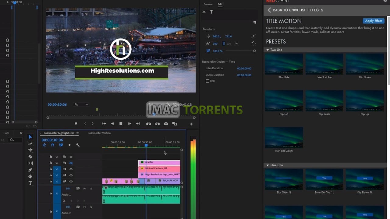Collapse the One Line presets section

click(x=268, y=165)
